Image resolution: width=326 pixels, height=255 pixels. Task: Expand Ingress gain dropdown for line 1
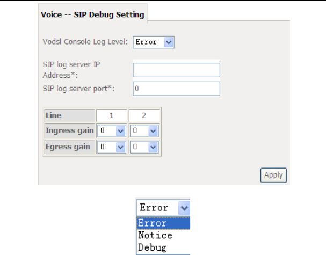[112, 130]
